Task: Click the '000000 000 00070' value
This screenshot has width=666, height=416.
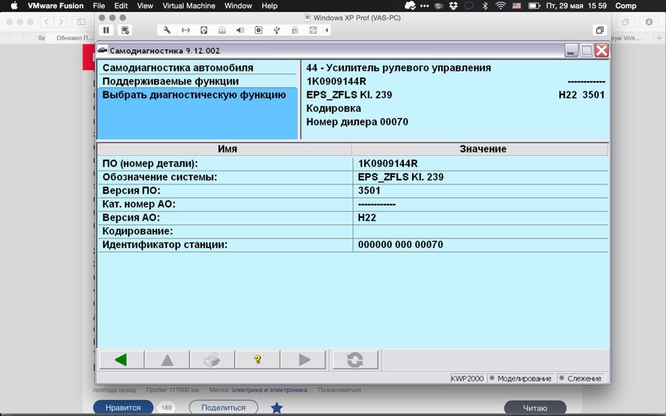Action: [x=400, y=245]
